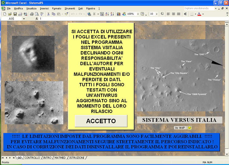Viewport: 229px width, 165px height.
Task: Open the Formato menu
Action: click(x=56, y=9)
